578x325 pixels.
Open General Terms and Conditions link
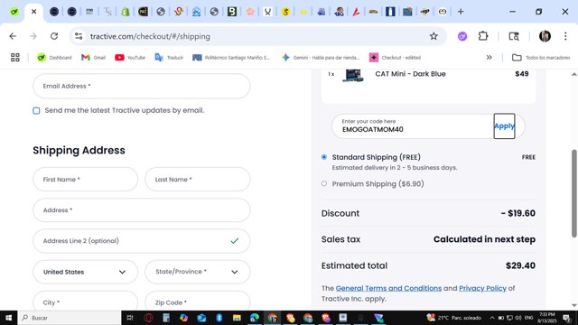(388, 288)
